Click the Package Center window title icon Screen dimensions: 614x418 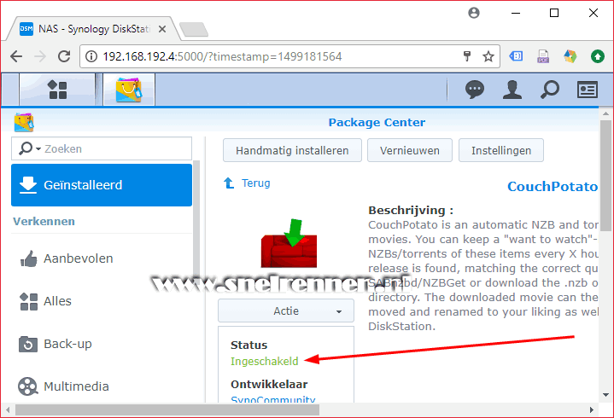24,122
